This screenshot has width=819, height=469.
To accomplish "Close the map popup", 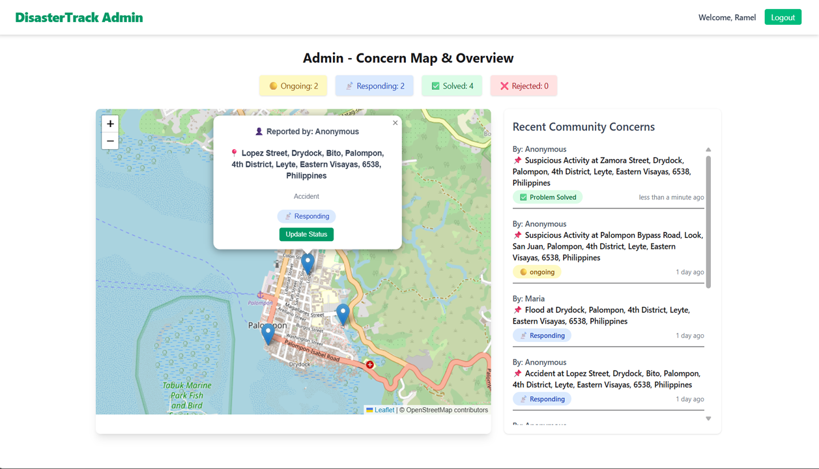I will tap(395, 123).
